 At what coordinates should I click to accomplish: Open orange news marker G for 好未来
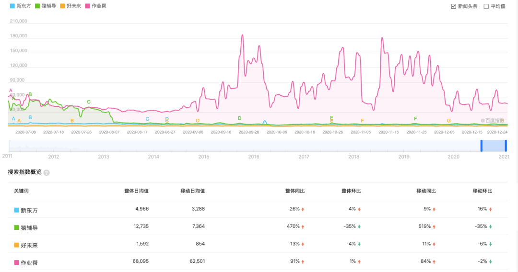(x=448, y=121)
